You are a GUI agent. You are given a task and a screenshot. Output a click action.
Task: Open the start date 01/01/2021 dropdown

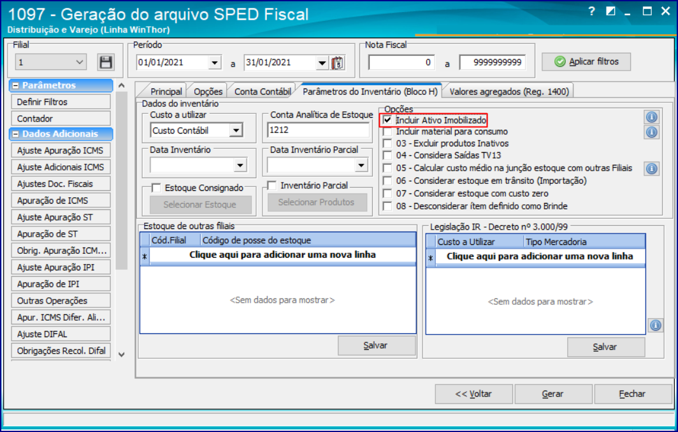click(215, 63)
